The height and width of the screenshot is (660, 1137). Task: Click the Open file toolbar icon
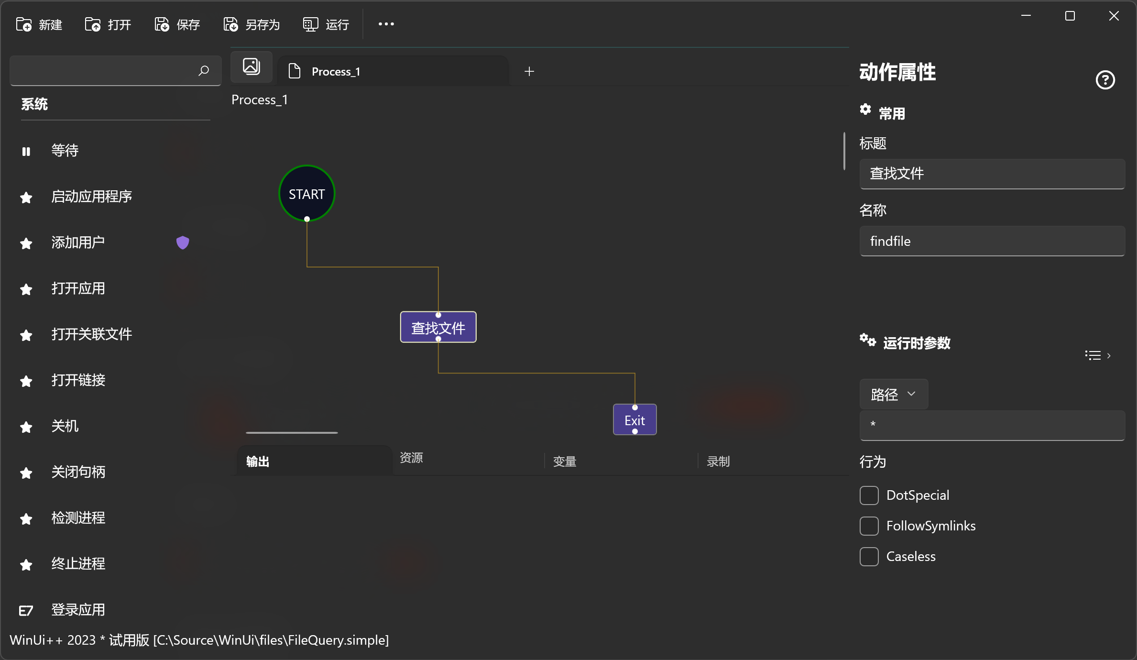[x=93, y=24]
